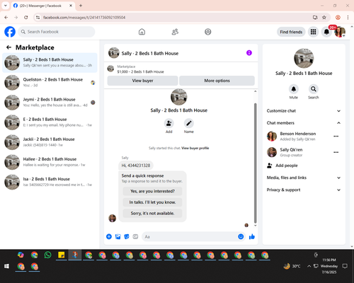Open the account profile picture menu
Screen dimensions: 354x283
click(340, 32)
